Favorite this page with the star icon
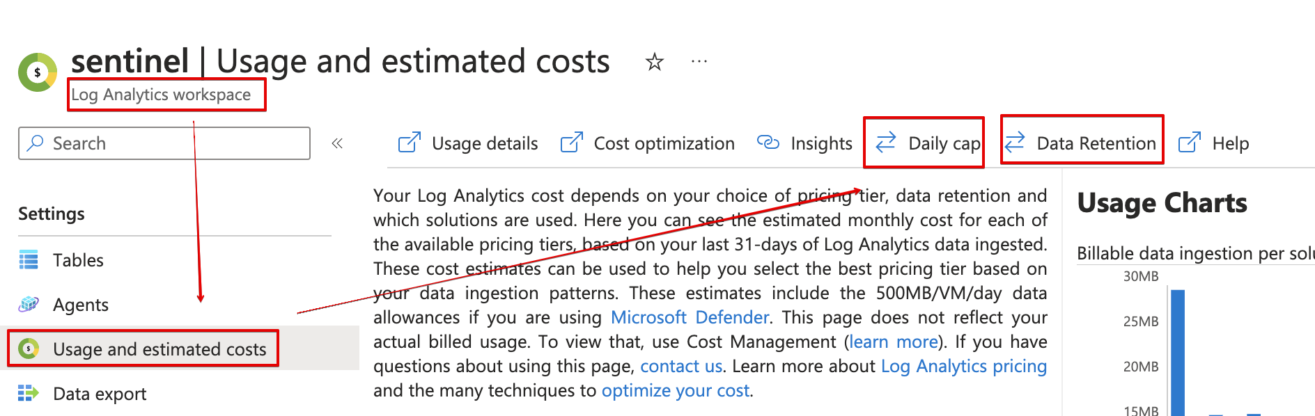The height and width of the screenshot is (416, 1315). (654, 62)
